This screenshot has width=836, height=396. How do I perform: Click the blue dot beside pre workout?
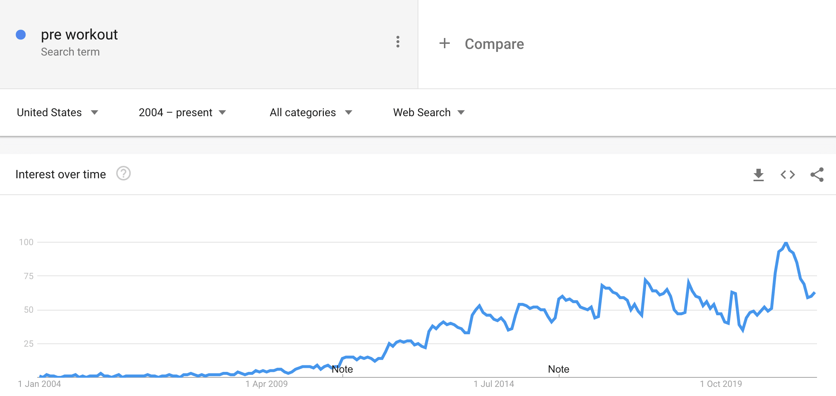(x=21, y=35)
